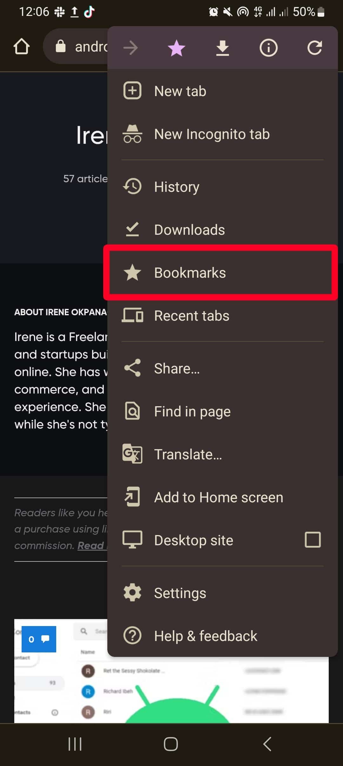Reload the page with the refresh icon

tap(314, 48)
